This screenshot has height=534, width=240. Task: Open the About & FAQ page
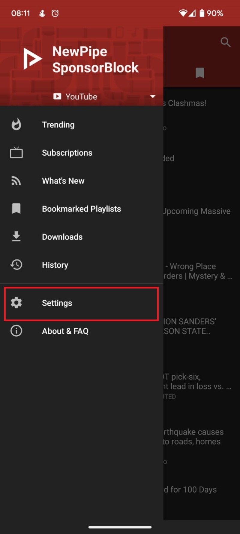click(65, 331)
